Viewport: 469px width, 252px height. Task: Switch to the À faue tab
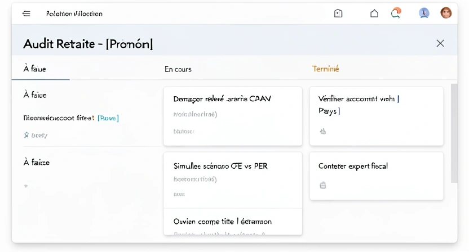pos(35,69)
